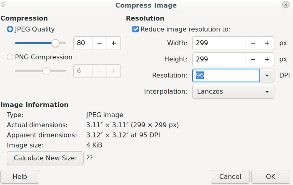
Task: Close the Compress Image dialog
Action: pyautogui.click(x=286, y=5)
